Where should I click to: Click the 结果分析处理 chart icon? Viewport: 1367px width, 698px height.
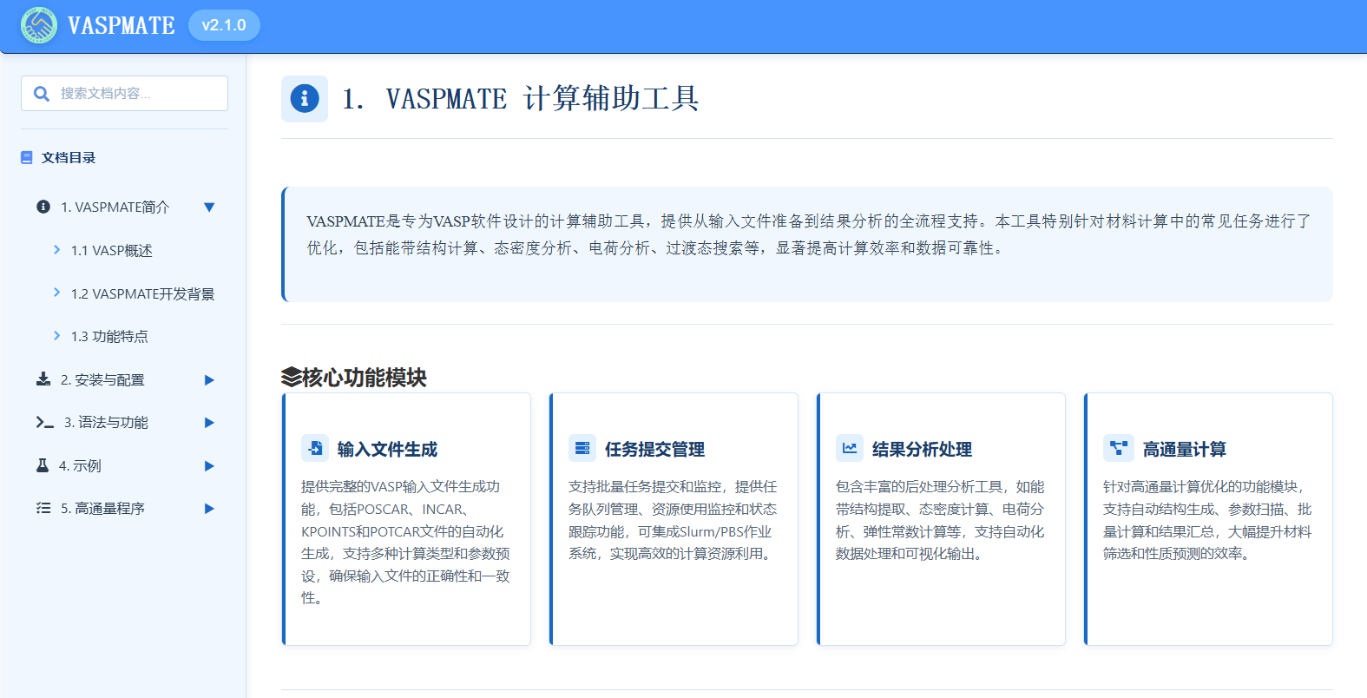(850, 448)
